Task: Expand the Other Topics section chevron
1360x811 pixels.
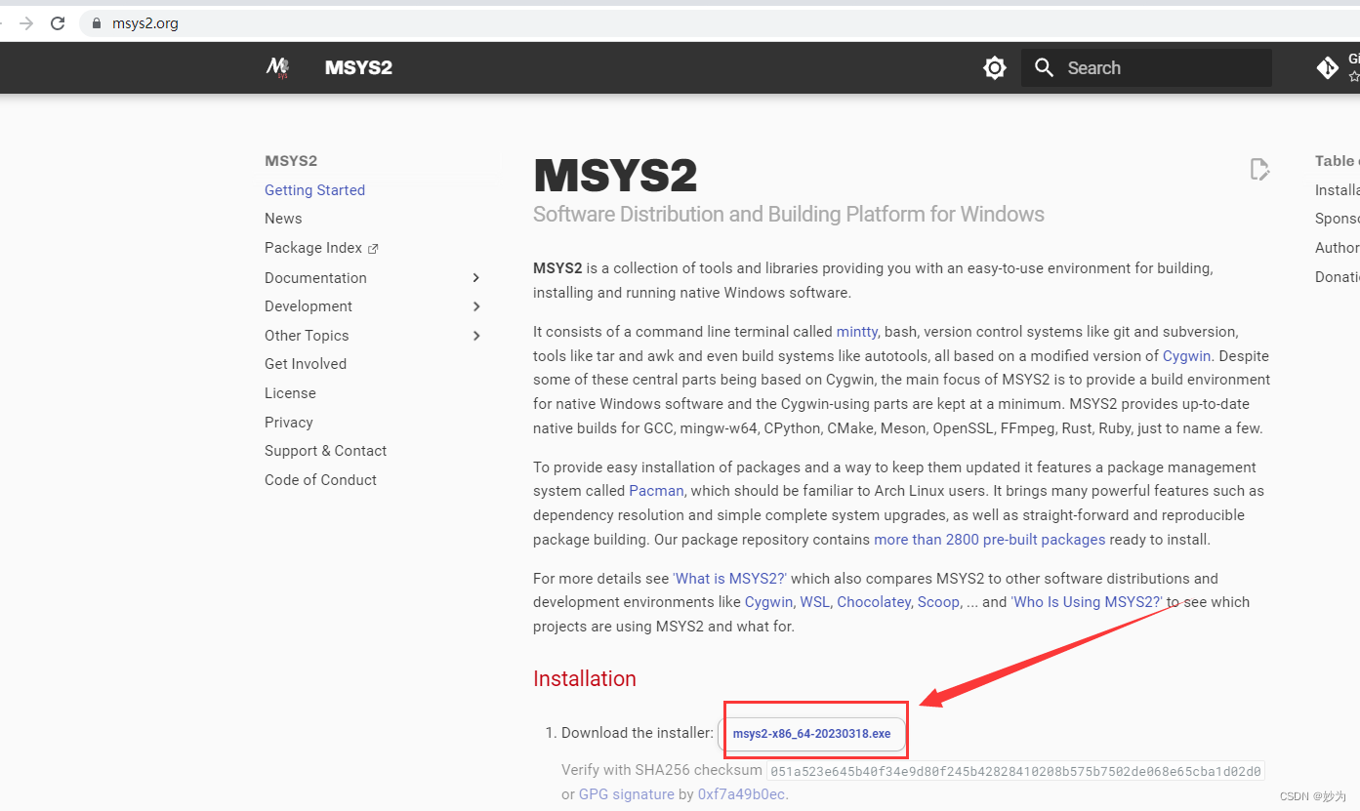Action: [x=476, y=336]
